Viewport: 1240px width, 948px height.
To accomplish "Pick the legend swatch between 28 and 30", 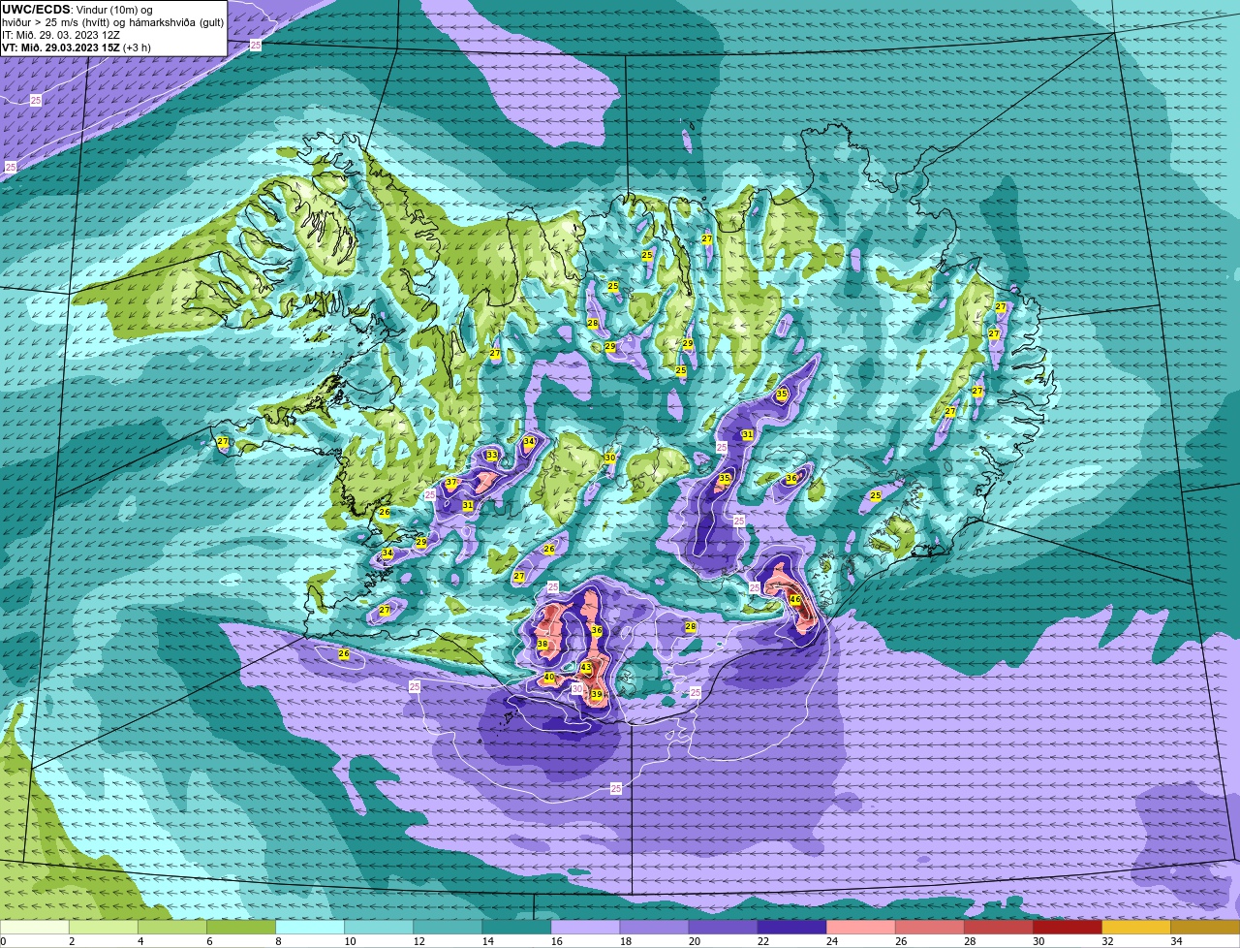I will [998, 928].
